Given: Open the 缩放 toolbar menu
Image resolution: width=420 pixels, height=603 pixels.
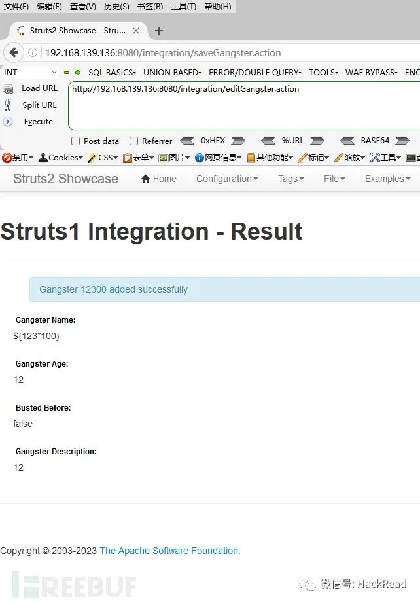Looking at the screenshot, I should (x=349, y=158).
